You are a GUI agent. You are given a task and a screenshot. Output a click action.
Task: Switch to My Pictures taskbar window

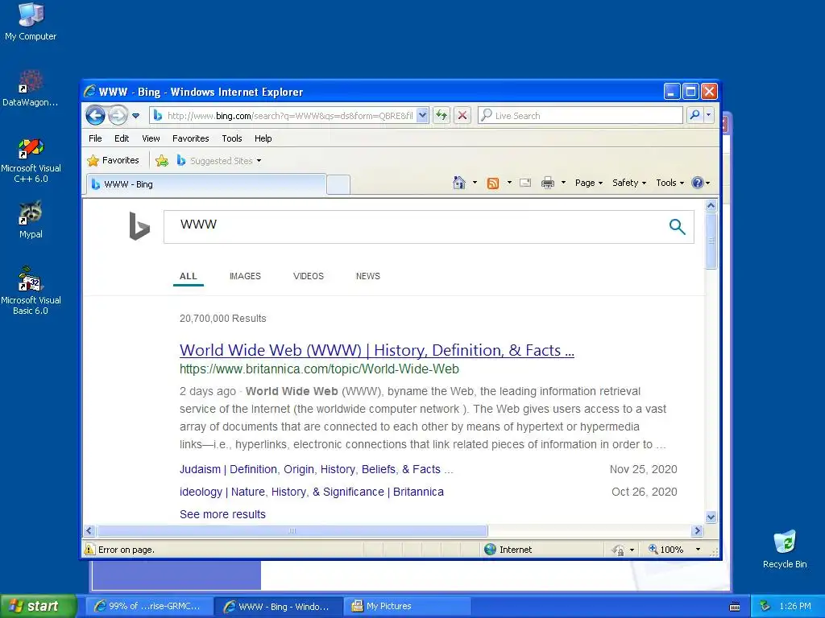tap(406, 606)
